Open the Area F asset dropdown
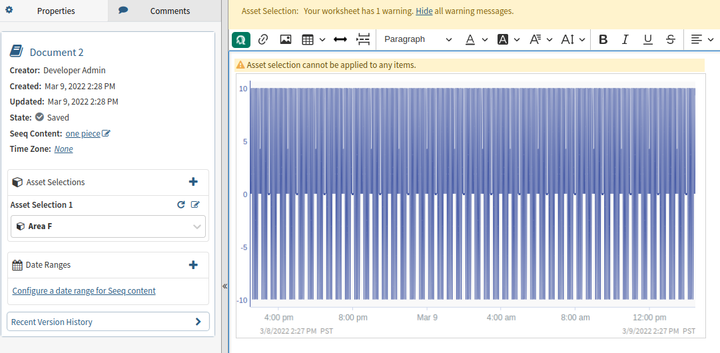The height and width of the screenshot is (353, 720). (109, 226)
